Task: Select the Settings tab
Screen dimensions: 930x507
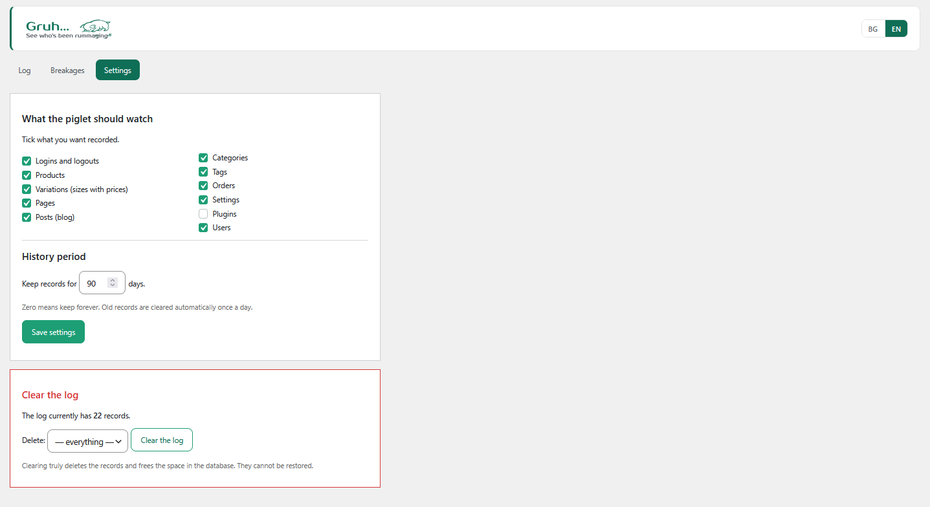Action: (118, 70)
